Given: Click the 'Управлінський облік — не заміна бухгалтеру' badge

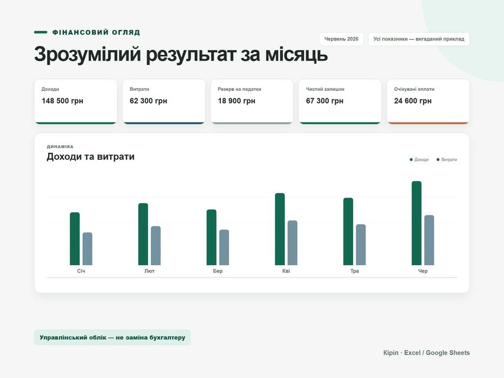Looking at the screenshot, I should pos(112,337).
